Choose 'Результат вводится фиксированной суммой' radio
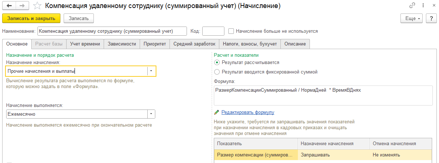The image size is (439, 163). (217, 72)
